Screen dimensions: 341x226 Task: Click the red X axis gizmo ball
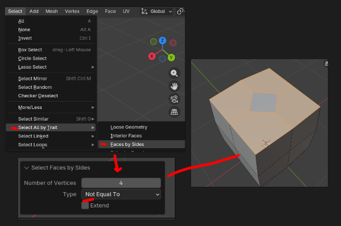[152, 56]
